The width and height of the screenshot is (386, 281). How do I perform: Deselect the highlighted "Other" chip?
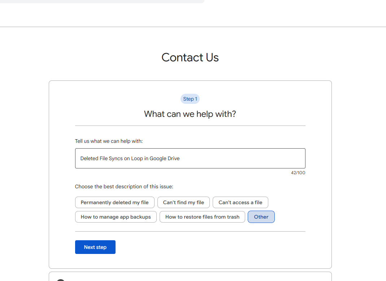point(261,217)
